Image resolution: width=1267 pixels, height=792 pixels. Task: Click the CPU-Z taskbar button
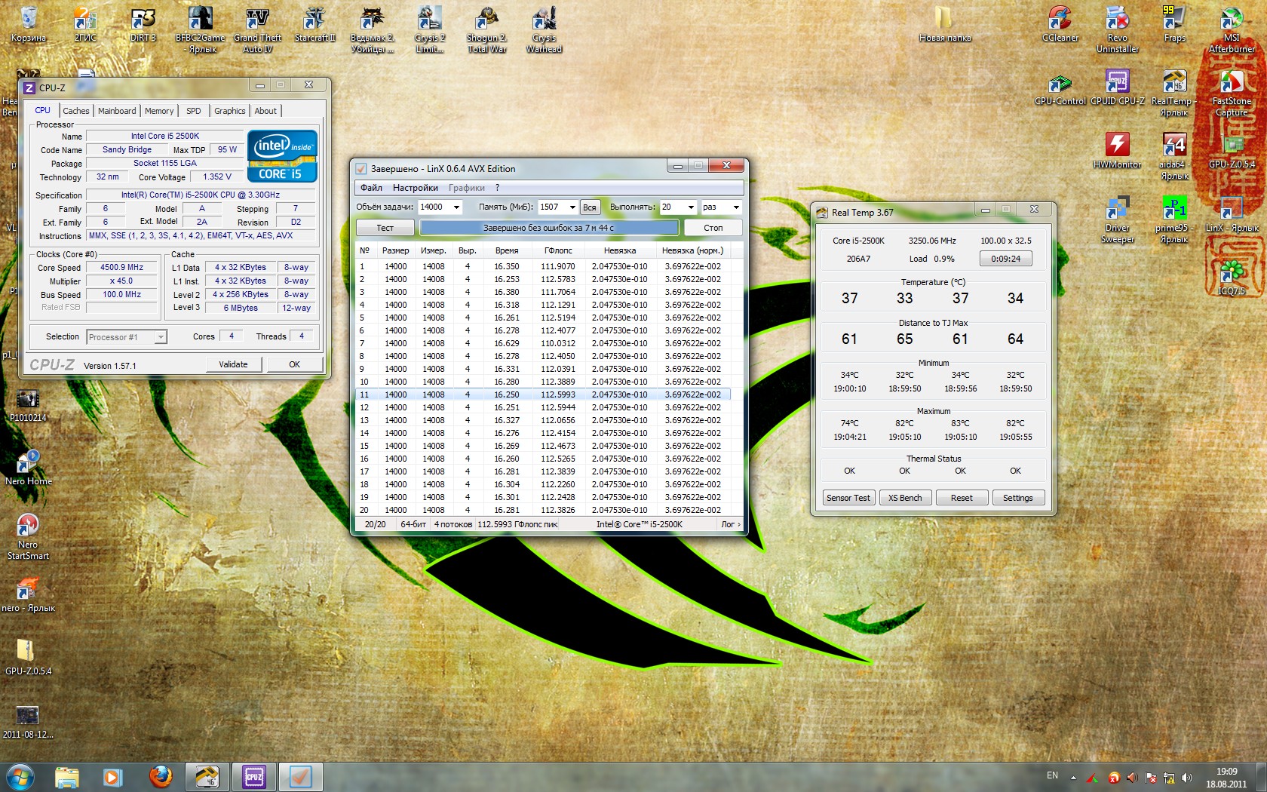click(x=254, y=776)
